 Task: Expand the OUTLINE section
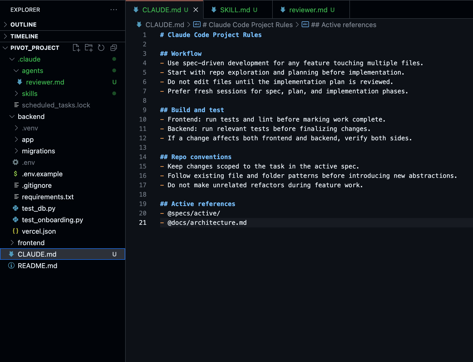click(x=63, y=25)
